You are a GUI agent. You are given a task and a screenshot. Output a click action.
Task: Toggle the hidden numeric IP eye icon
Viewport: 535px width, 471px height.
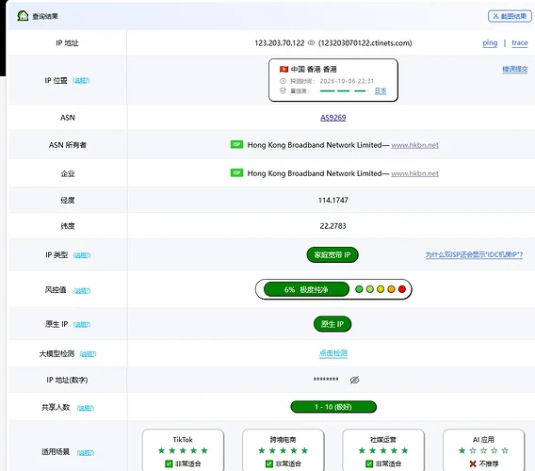(x=354, y=380)
